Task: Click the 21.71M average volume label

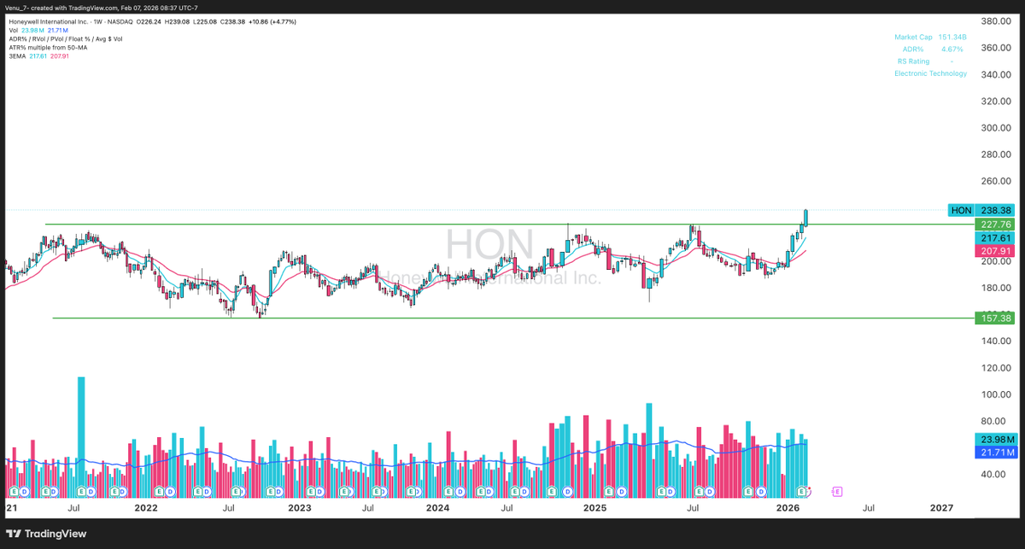Action: [x=995, y=452]
